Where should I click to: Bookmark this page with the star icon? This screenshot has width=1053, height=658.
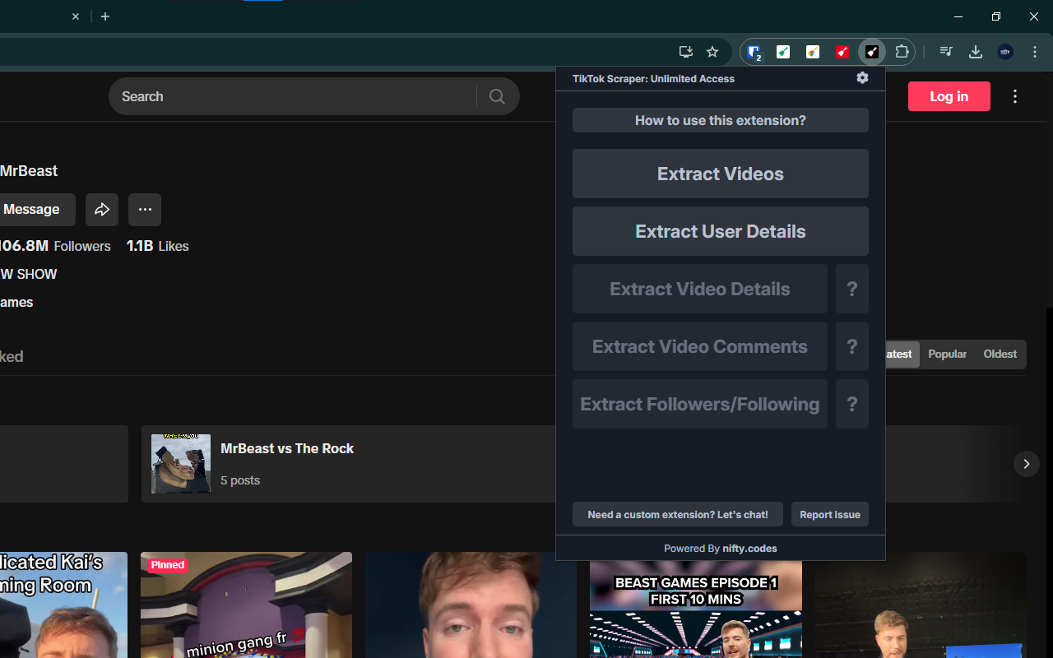click(712, 52)
